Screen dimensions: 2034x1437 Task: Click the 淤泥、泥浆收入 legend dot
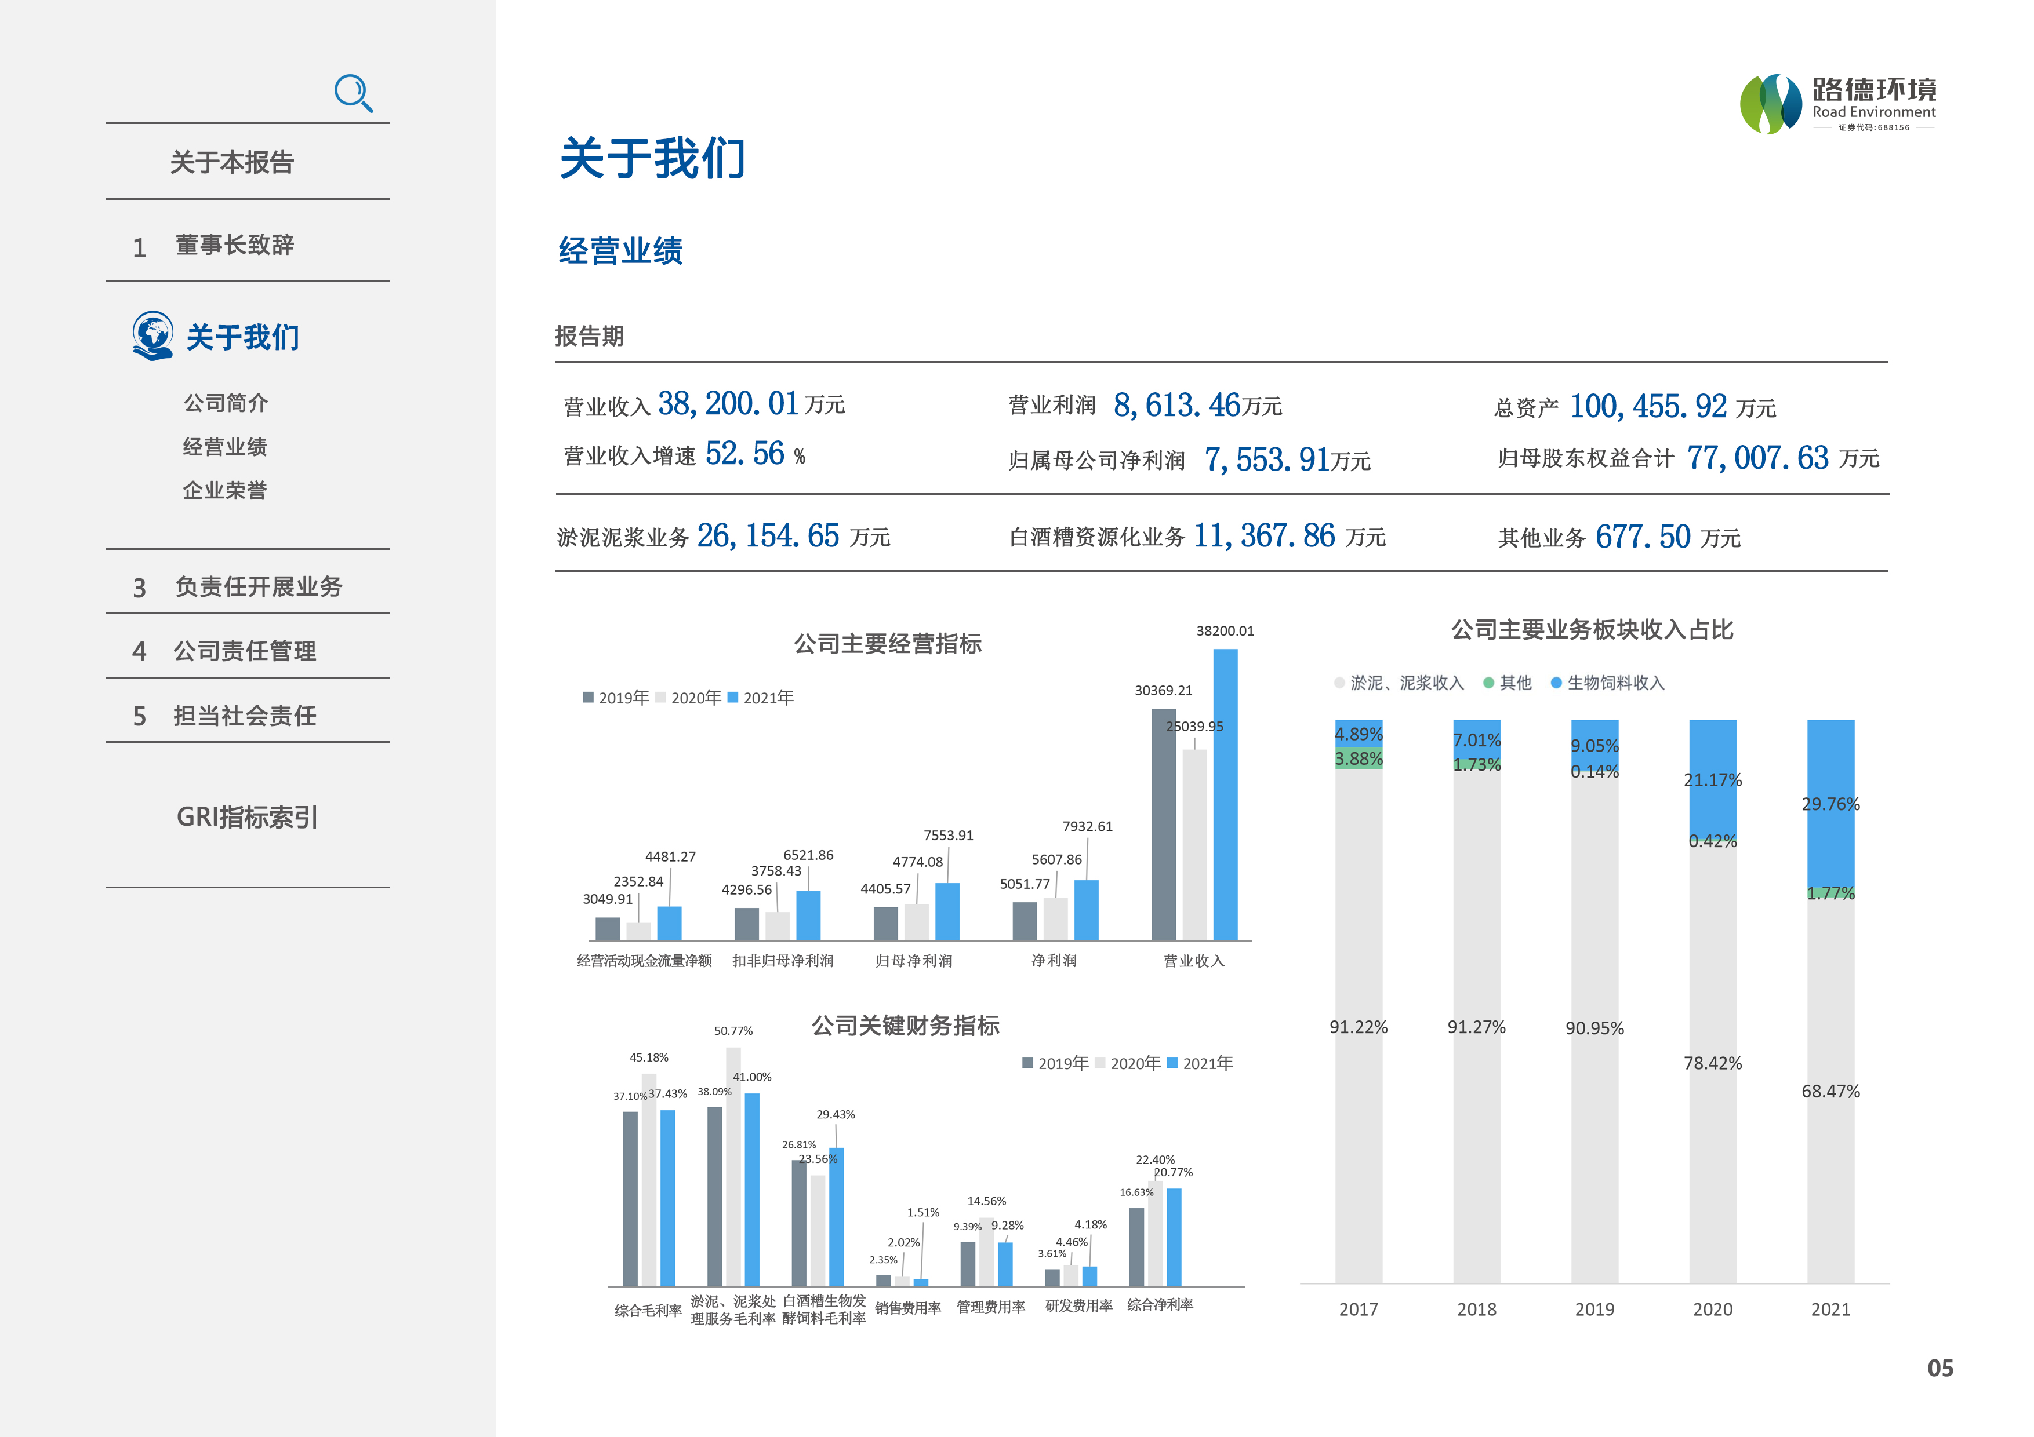(1339, 683)
